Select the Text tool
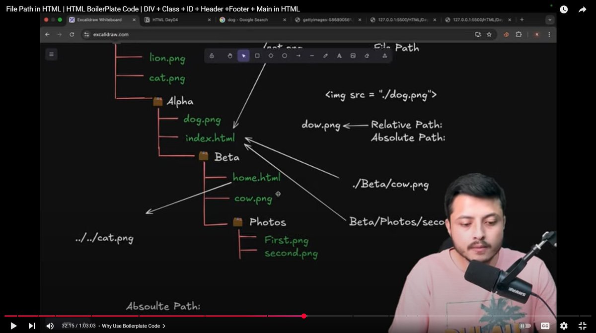 coord(339,56)
